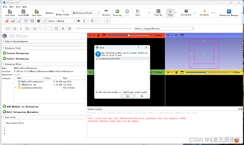
Task: Open the Help menu
Action: 25,7
